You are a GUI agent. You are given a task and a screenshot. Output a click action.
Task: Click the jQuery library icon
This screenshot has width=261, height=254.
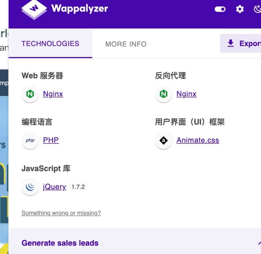[30, 187]
